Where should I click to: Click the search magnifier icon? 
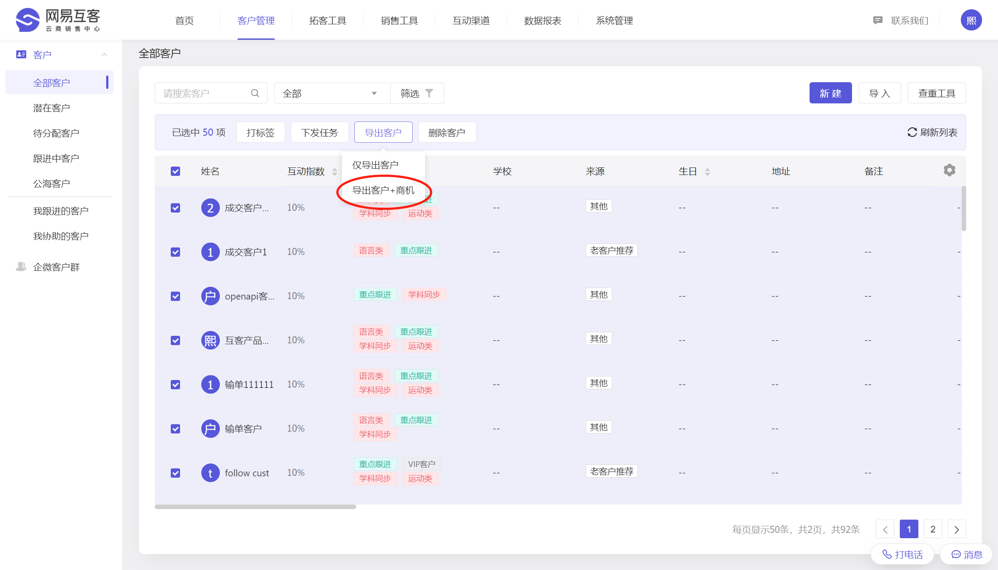click(x=255, y=93)
